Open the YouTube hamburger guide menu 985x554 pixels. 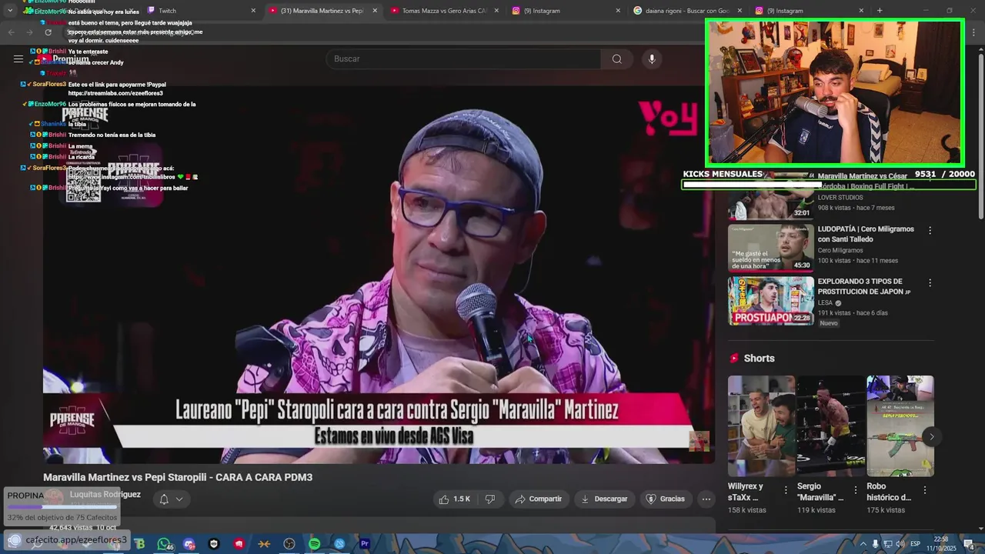[18, 58]
